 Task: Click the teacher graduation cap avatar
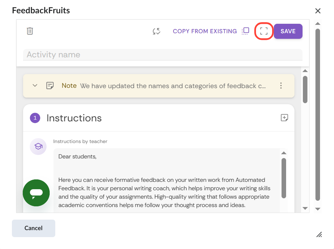coord(38,146)
